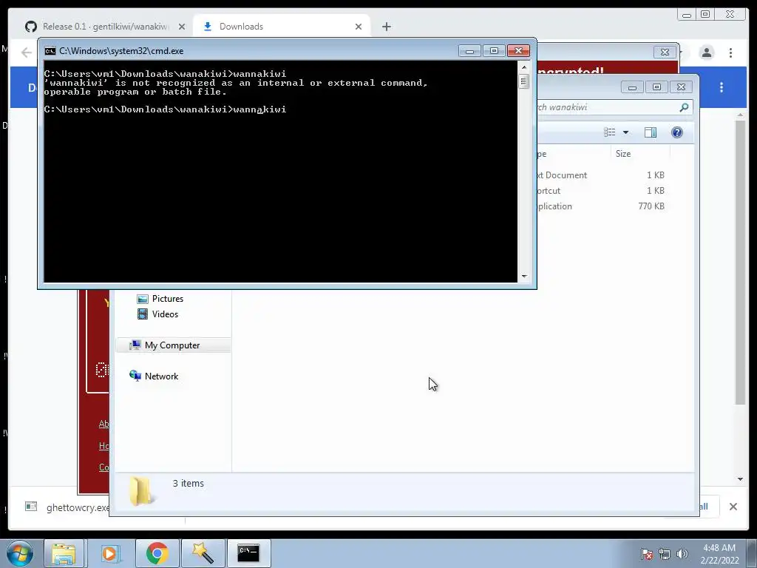Open Windows Explorer from the taskbar

pos(64,553)
